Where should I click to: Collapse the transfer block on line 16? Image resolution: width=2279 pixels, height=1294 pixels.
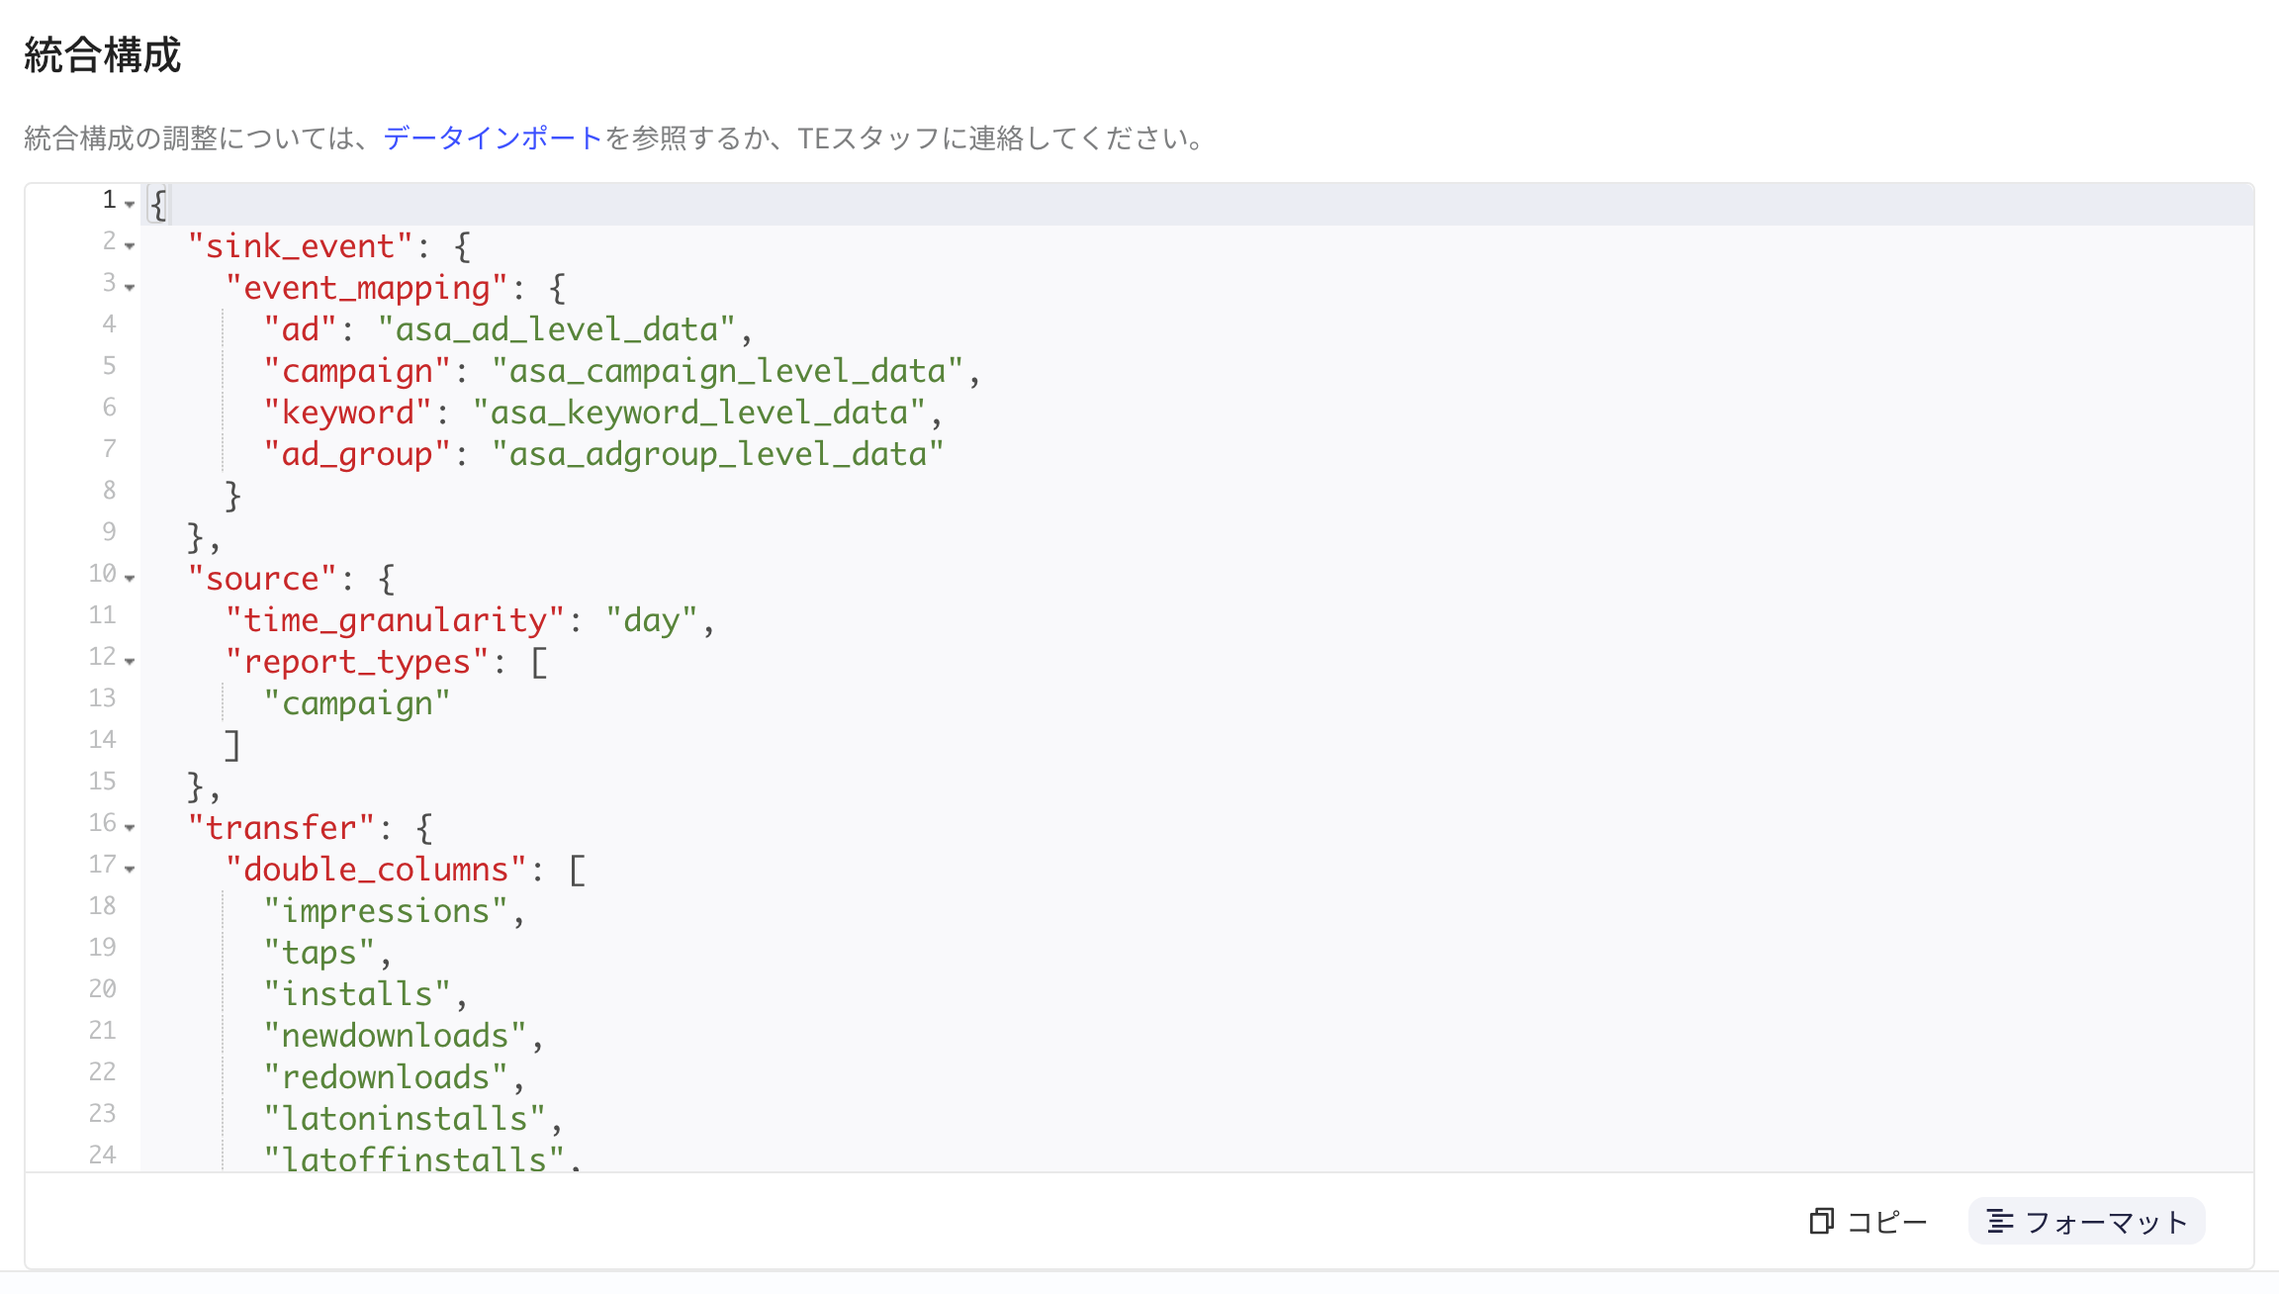pos(130,827)
